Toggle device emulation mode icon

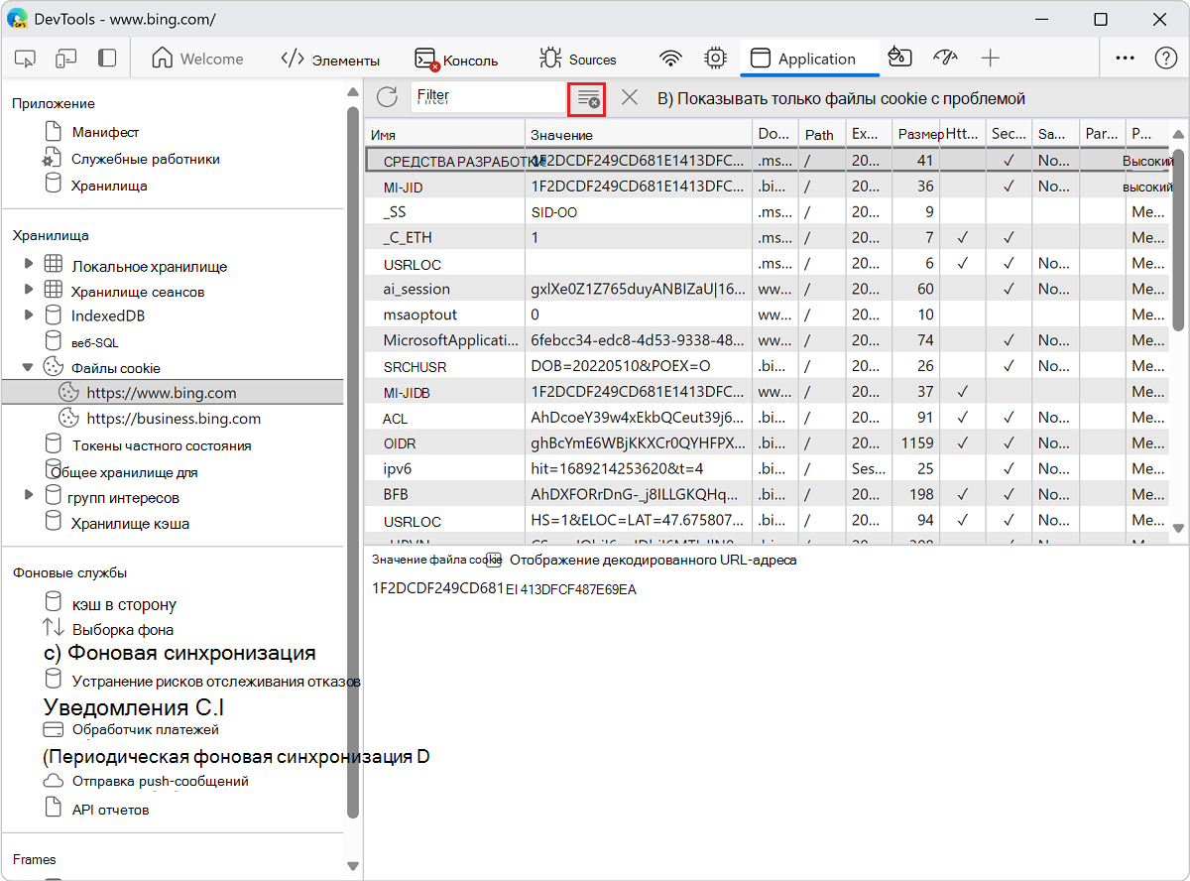point(65,60)
